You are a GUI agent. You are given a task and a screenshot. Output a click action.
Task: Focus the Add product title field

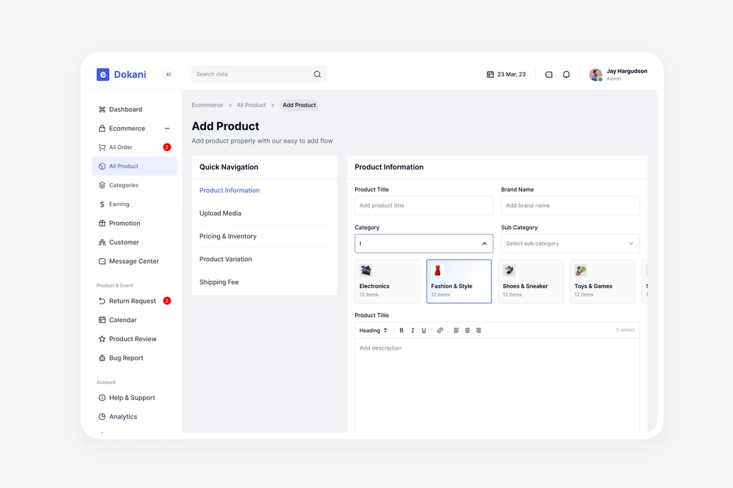point(423,206)
